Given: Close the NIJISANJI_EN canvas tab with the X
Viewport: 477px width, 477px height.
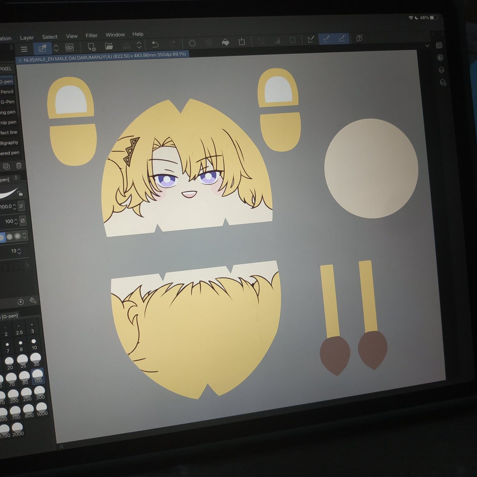Looking at the screenshot, I should pyautogui.click(x=20, y=60).
